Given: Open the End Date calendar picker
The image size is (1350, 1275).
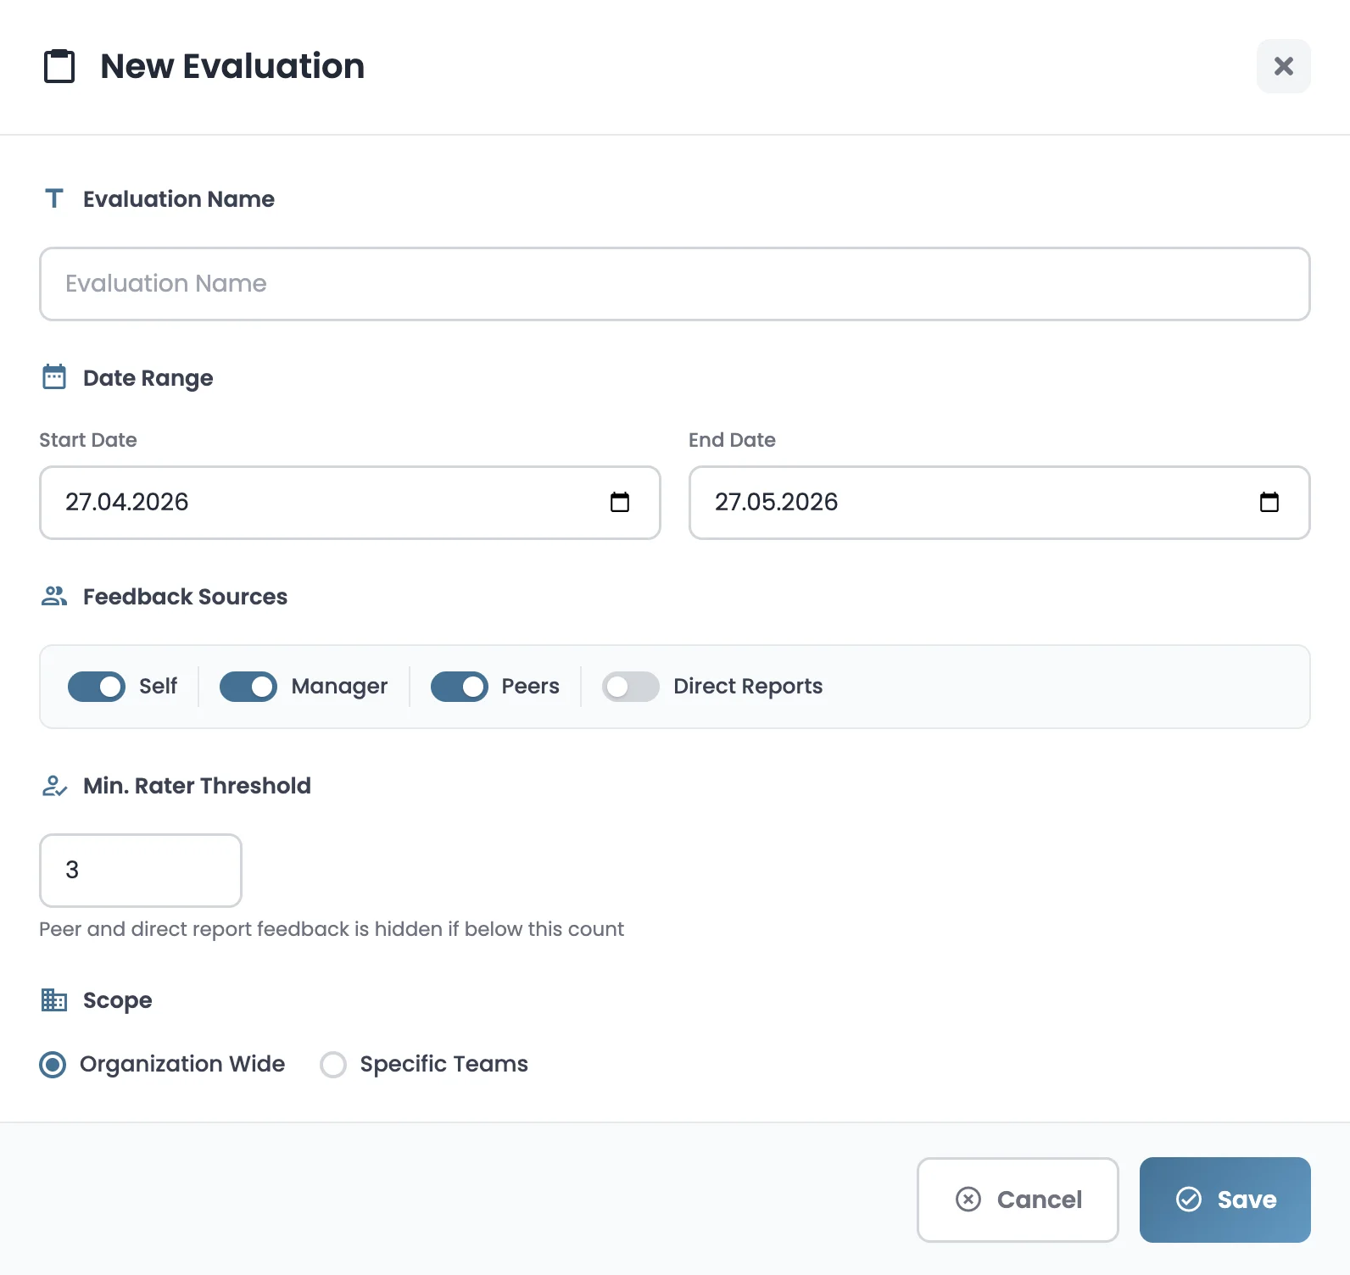Looking at the screenshot, I should tap(1269, 503).
